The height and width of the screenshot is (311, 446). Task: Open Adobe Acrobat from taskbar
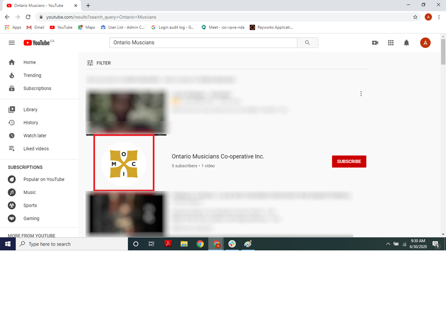[168, 244]
